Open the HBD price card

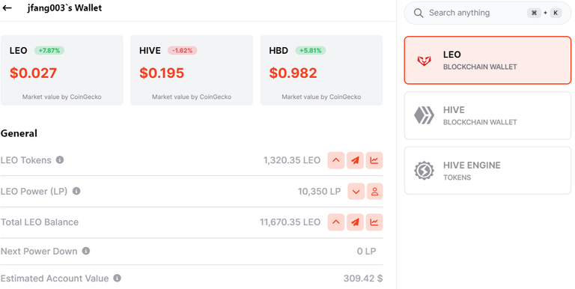pos(321,70)
